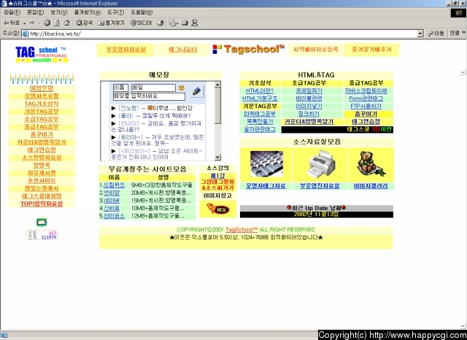Focus the name (이름) input field
The height and width of the screenshot is (340, 467).
pos(120,88)
